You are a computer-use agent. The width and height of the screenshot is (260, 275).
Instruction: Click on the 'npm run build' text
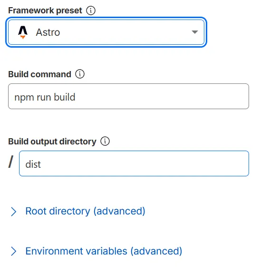[45, 97]
